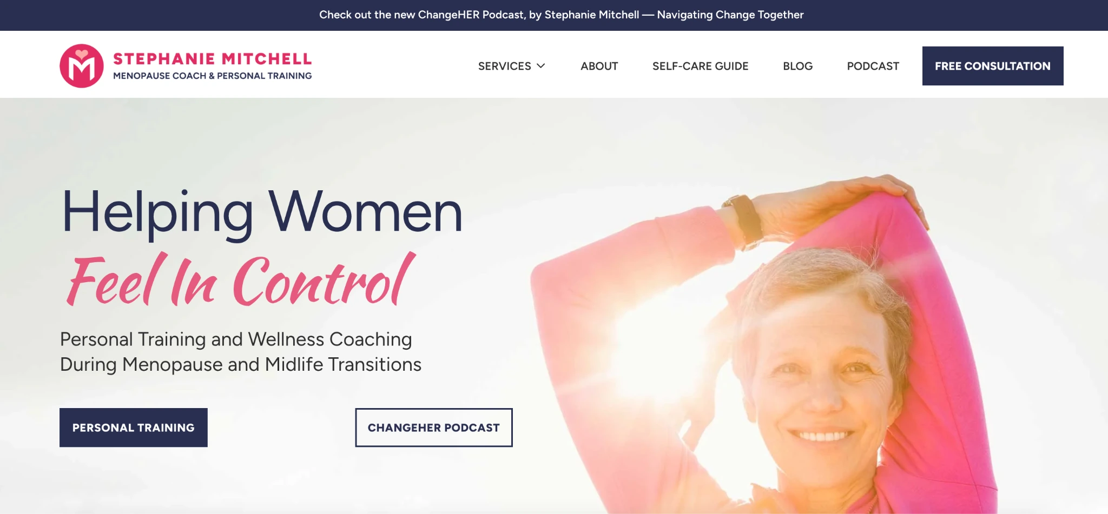Click the ChangeHER Podcast announcement banner

pos(561,15)
